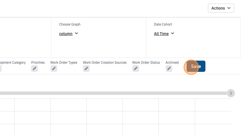Save the report filters

point(196,66)
